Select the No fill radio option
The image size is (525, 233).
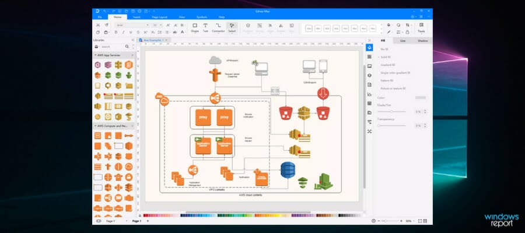point(384,49)
